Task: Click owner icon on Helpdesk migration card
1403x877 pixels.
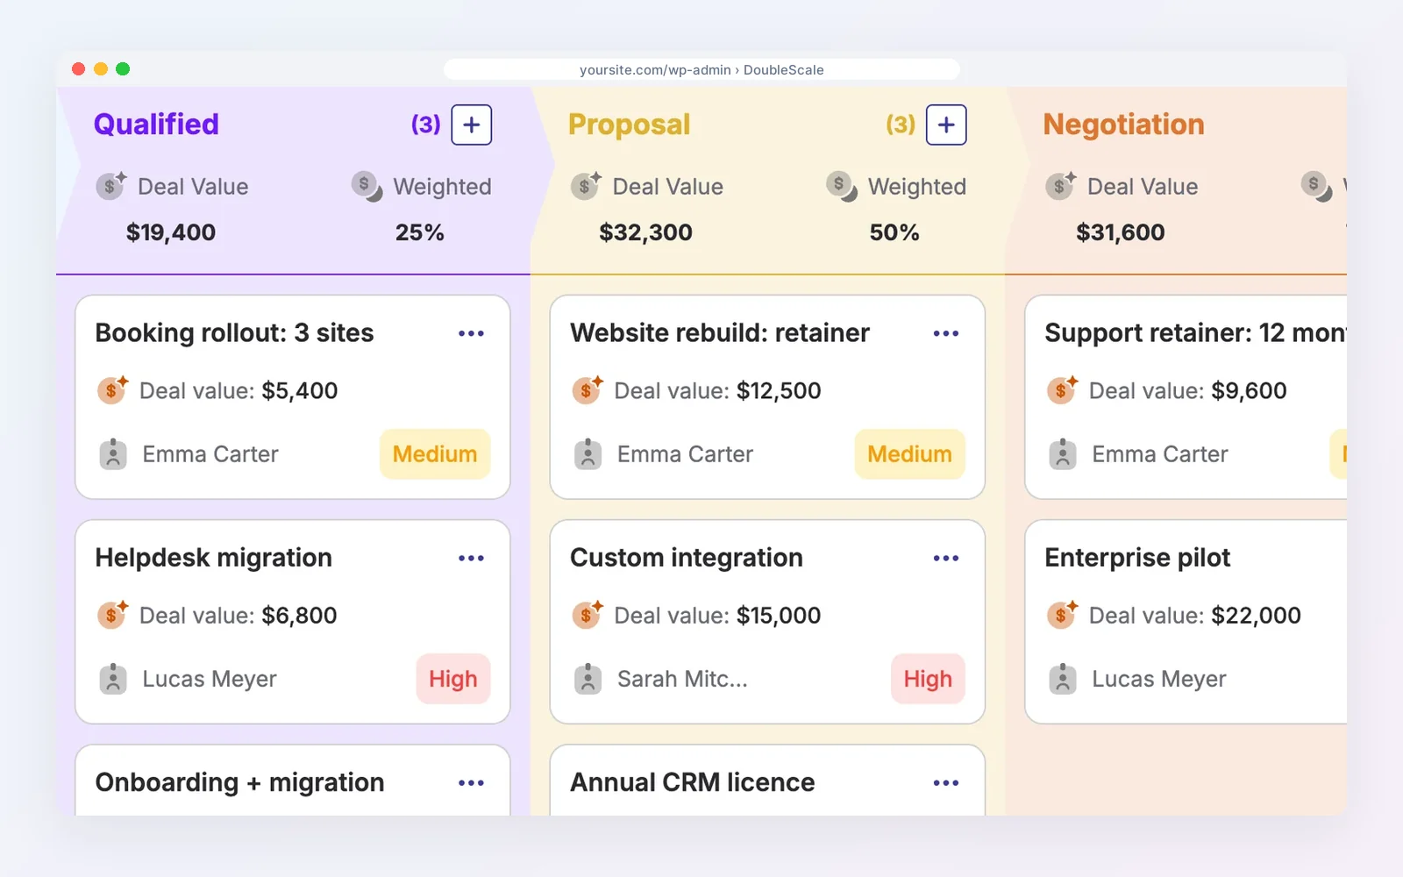Action: pyautogui.click(x=113, y=679)
